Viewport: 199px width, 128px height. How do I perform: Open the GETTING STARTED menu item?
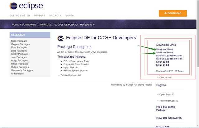pos(20,16)
